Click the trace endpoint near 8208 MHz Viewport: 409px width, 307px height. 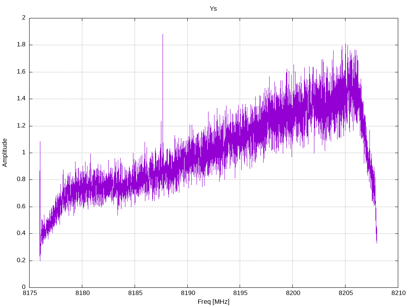(x=377, y=243)
